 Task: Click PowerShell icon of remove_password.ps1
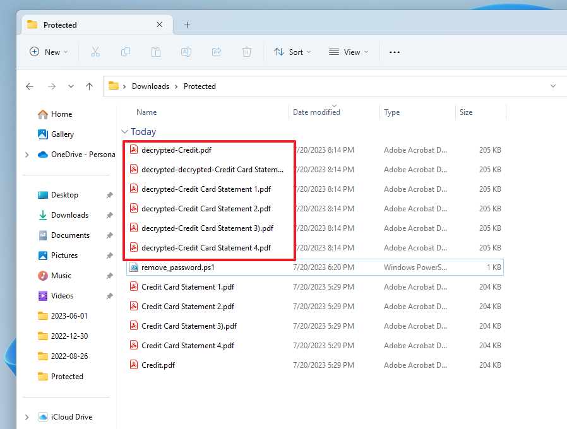pyautogui.click(x=134, y=267)
